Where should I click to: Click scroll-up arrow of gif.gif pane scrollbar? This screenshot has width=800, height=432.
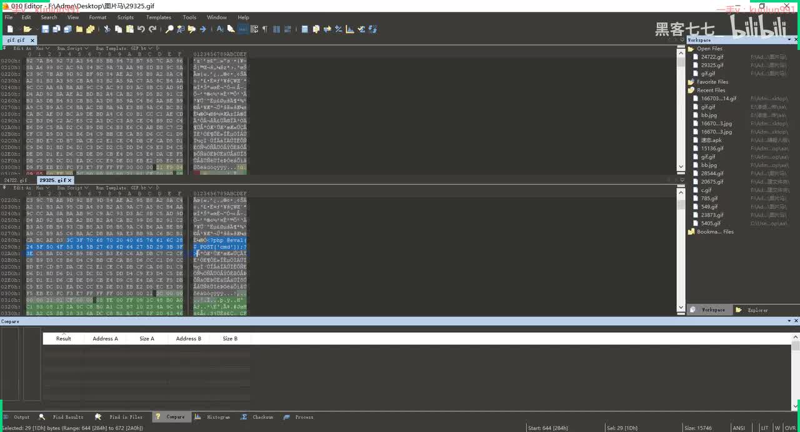[x=681, y=53]
